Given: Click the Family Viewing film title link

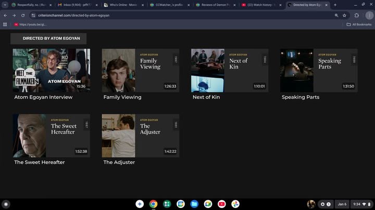Looking at the screenshot, I should [122, 97].
